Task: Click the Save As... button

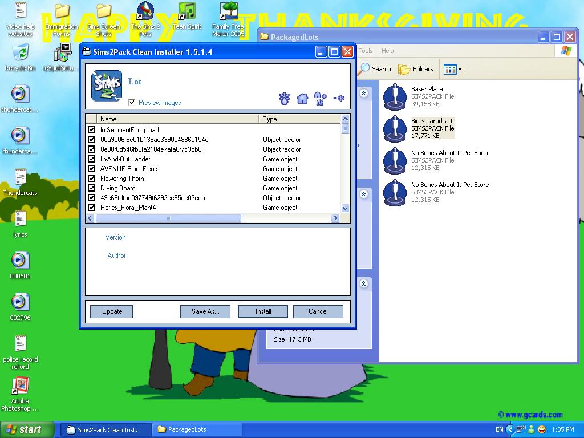Action: click(x=205, y=311)
